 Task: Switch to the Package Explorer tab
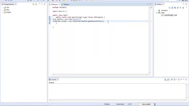click(x=9, y=4)
